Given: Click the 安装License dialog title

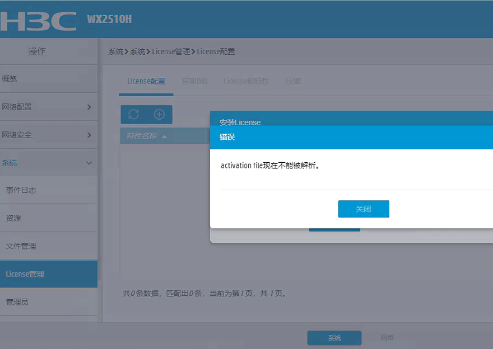Looking at the screenshot, I should coord(240,122).
